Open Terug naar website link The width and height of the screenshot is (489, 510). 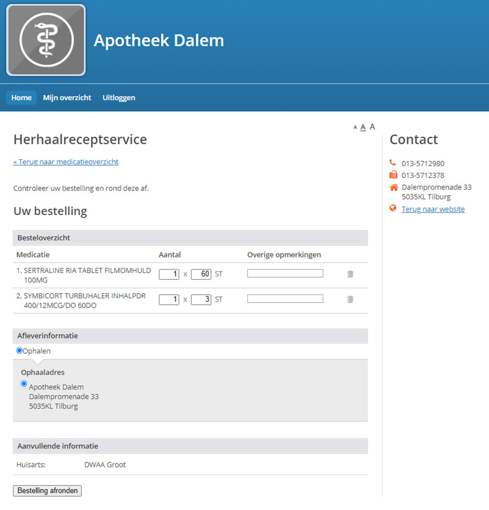[x=433, y=209]
